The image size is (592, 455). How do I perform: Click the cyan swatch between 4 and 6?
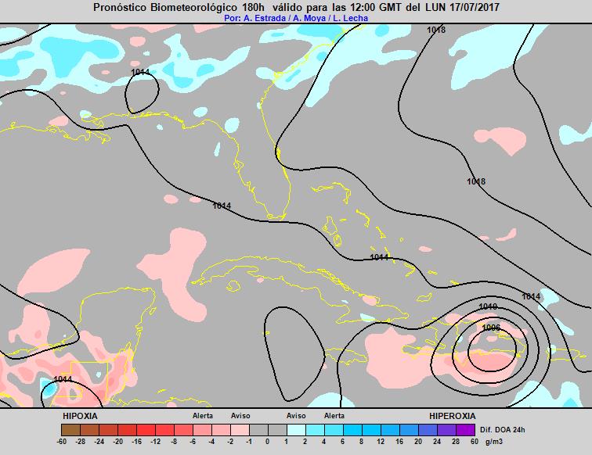(x=334, y=430)
